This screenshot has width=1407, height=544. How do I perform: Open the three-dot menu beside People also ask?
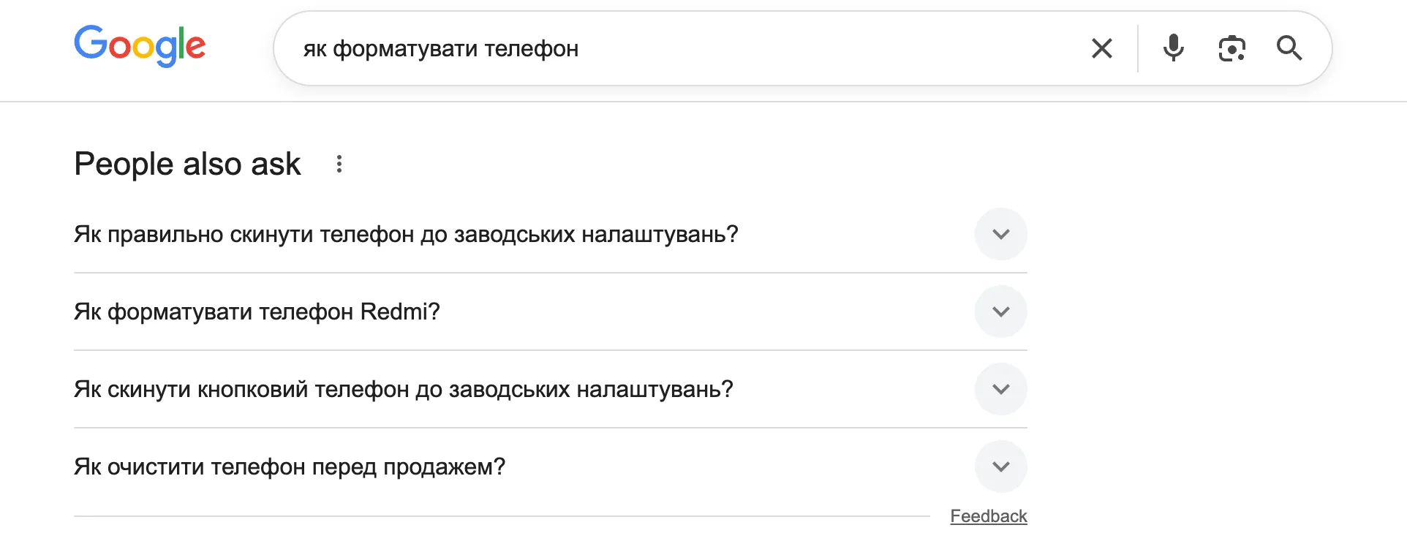339,164
